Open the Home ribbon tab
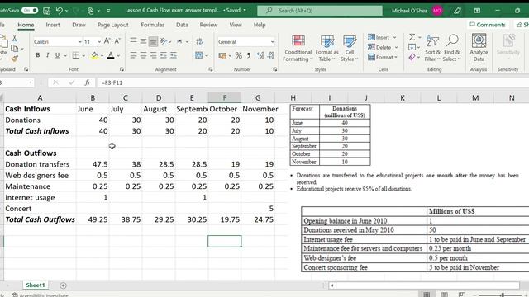529x297 pixels. click(x=26, y=25)
